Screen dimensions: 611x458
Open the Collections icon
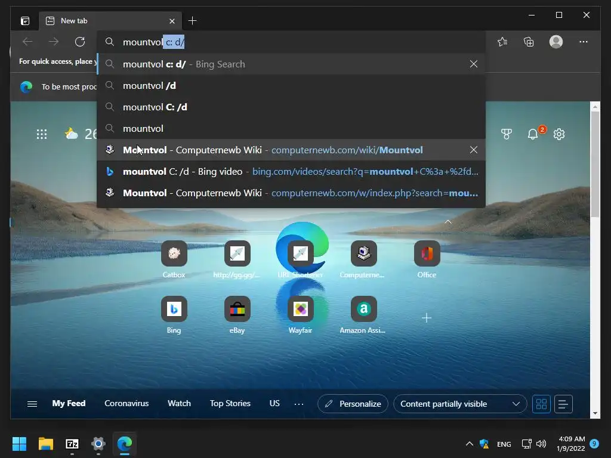pos(529,42)
